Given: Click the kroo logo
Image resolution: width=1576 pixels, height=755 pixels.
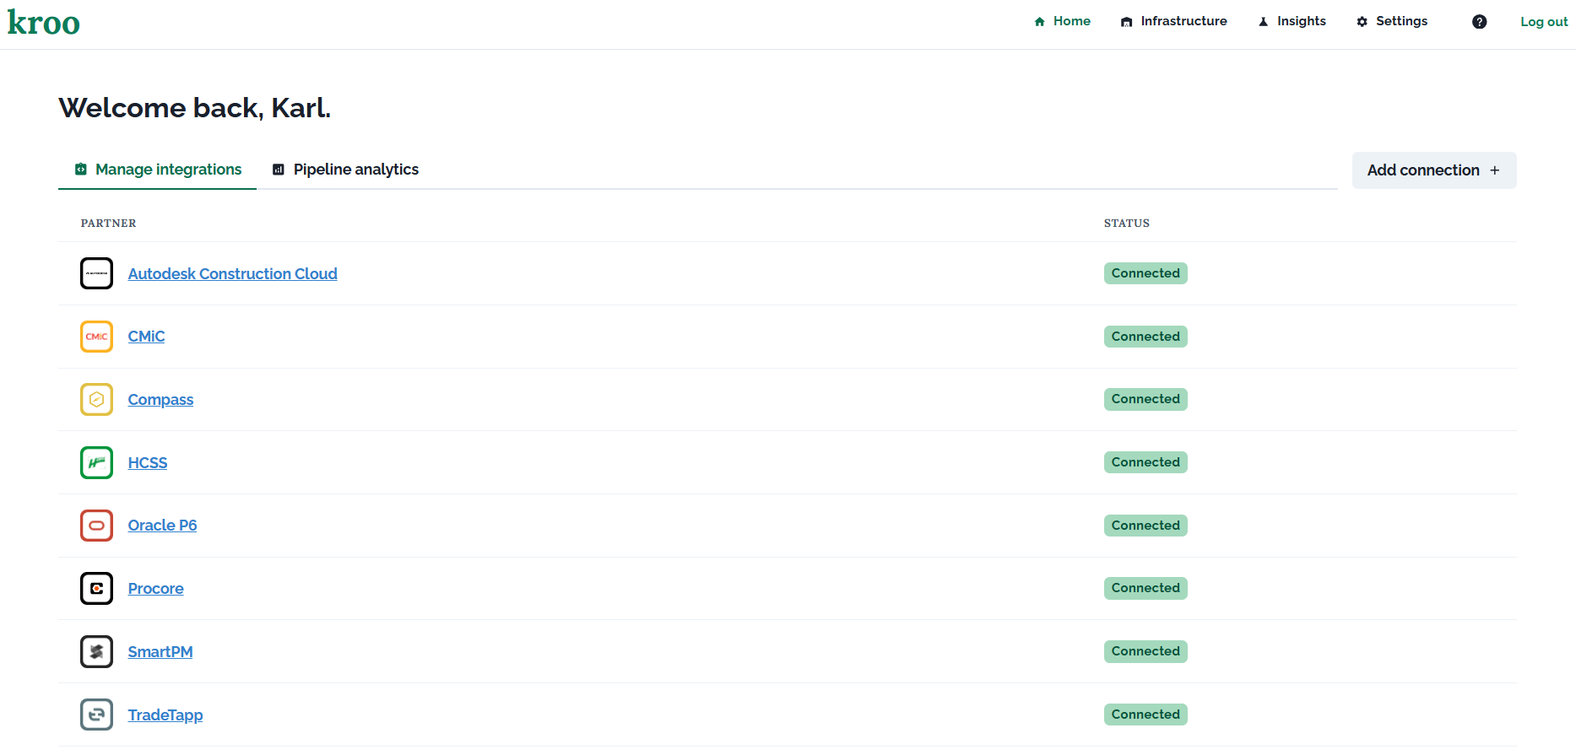Looking at the screenshot, I should click(x=44, y=23).
